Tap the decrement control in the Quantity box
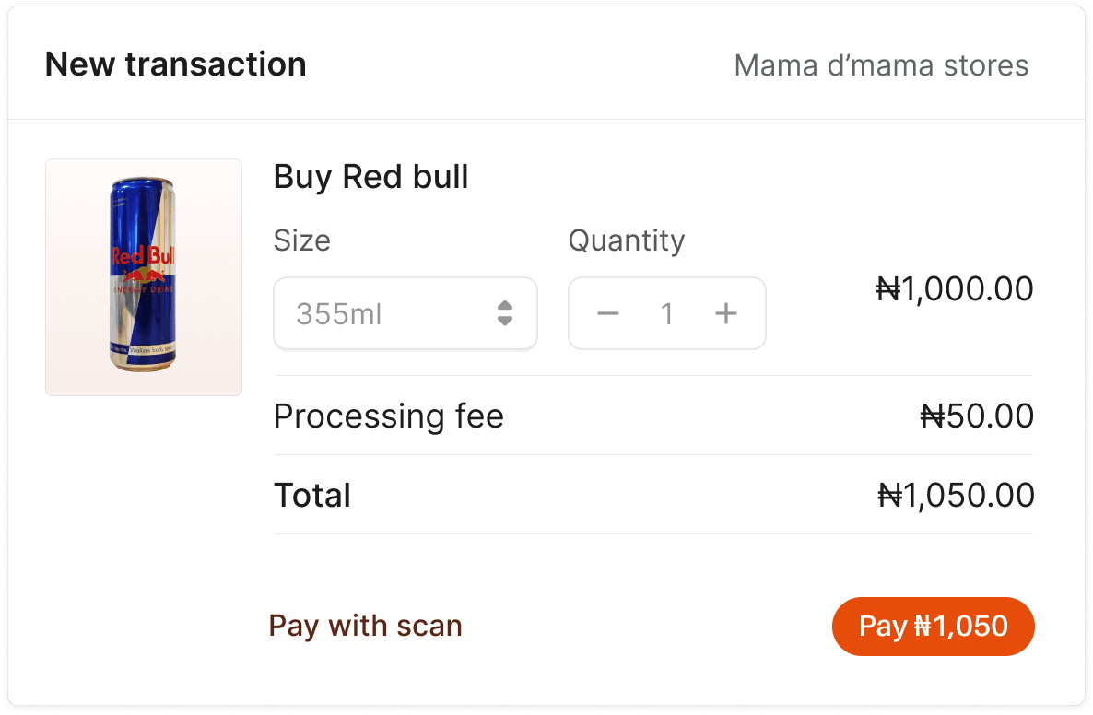1093x715 pixels. (608, 313)
